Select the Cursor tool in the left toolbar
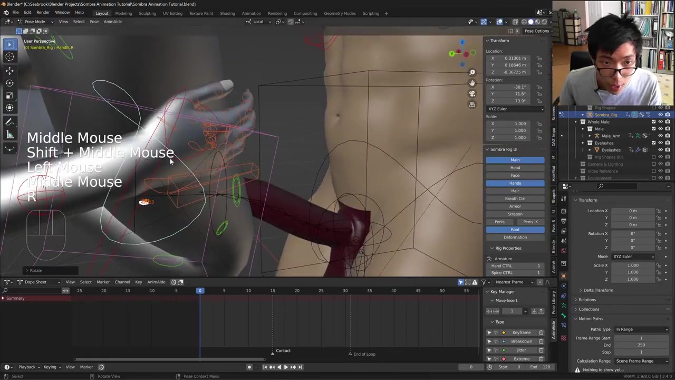Image resolution: width=675 pixels, height=380 pixels. (x=9, y=57)
